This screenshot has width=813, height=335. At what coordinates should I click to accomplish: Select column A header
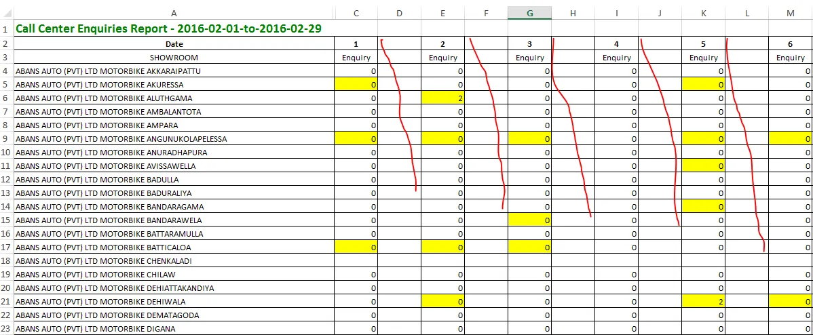[x=174, y=14]
